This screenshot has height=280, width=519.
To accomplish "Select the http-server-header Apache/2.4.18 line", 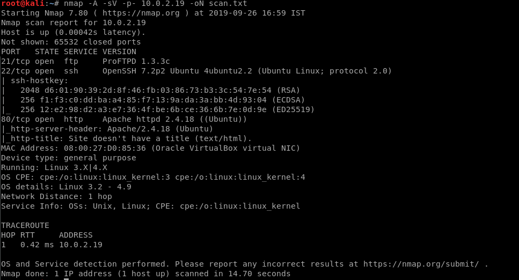I will click(107, 129).
